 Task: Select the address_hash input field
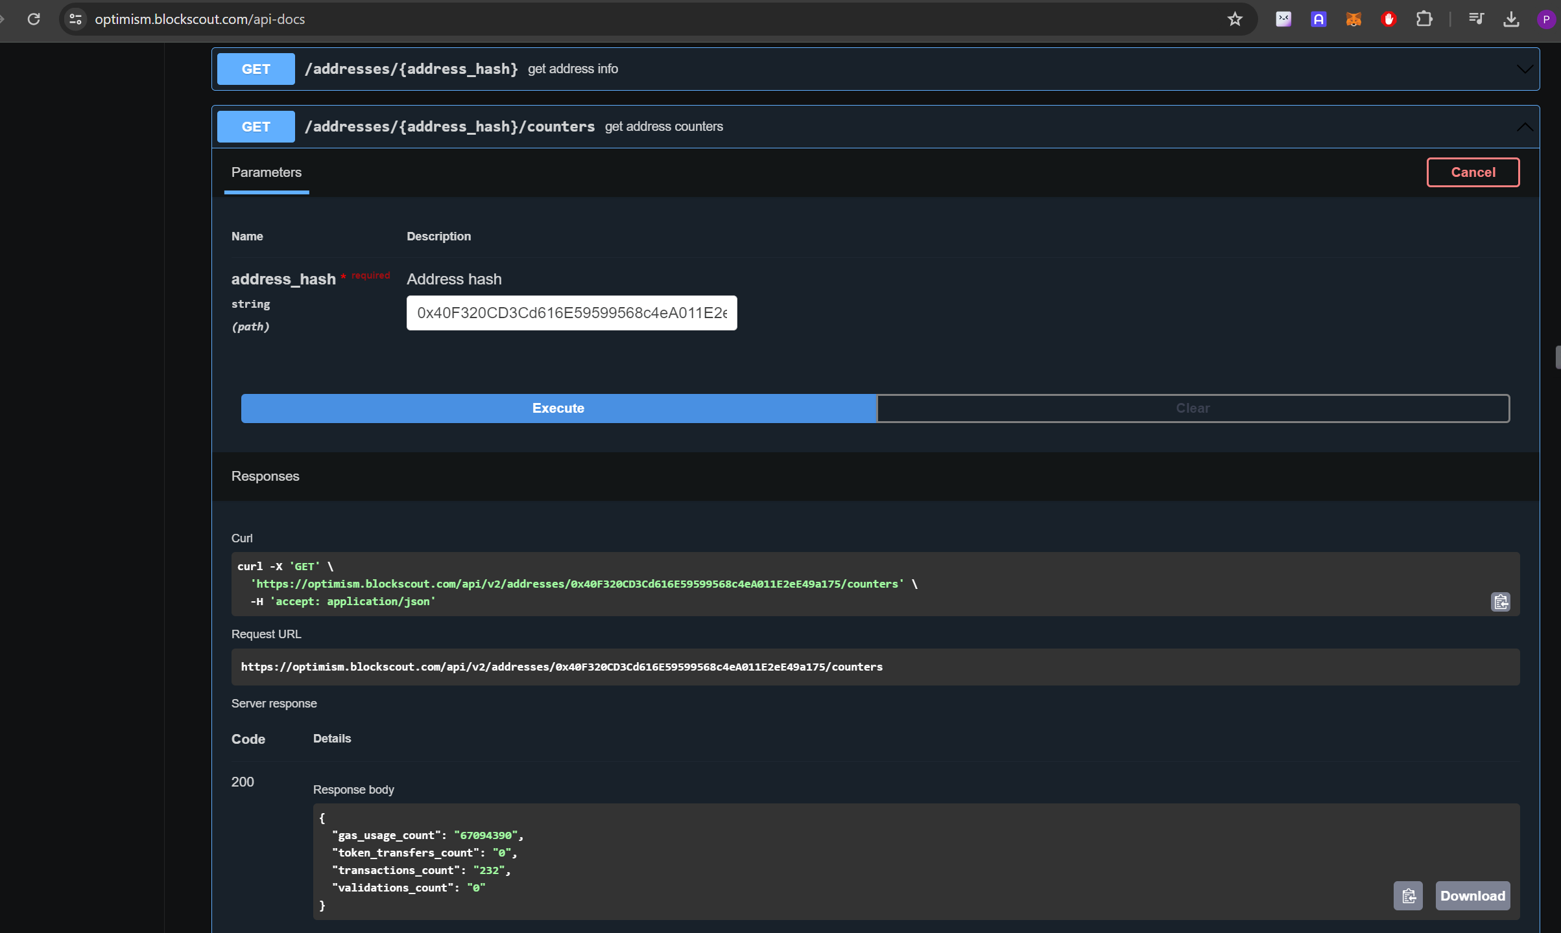tap(571, 312)
